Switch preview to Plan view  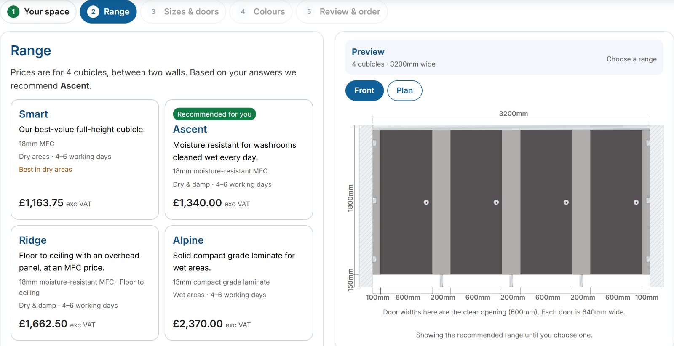click(405, 90)
